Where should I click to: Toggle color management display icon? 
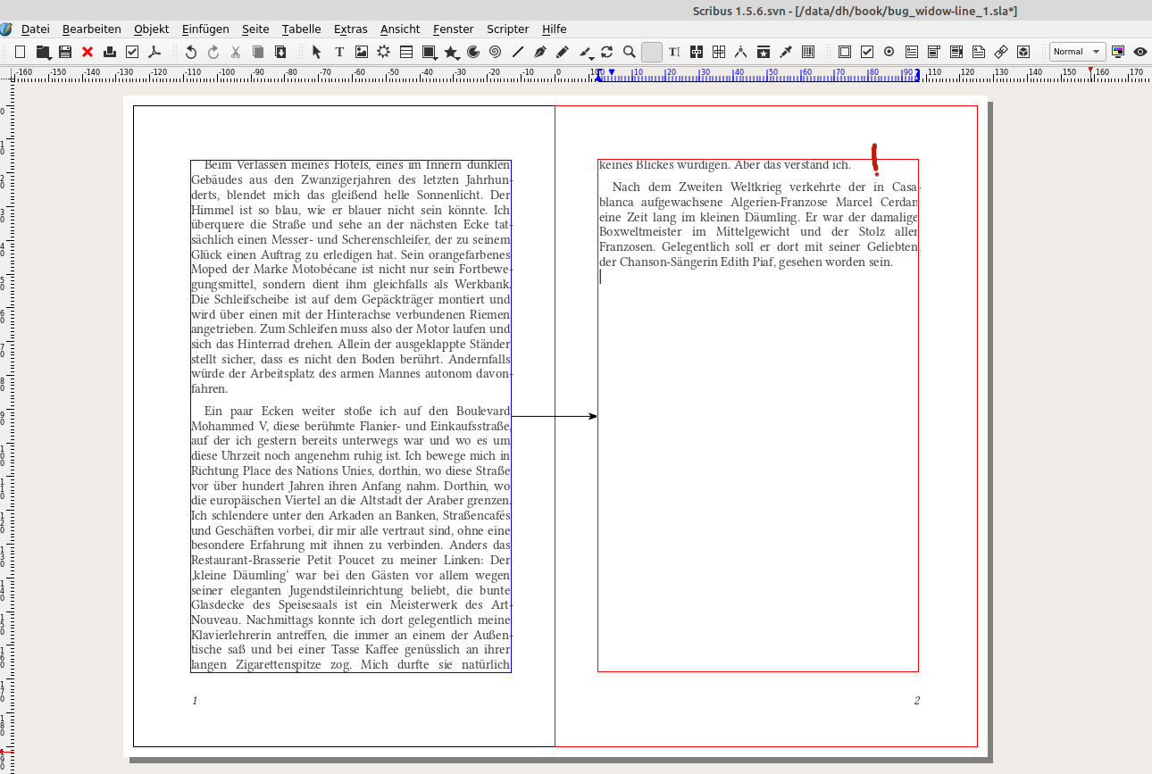[1117, 52]
